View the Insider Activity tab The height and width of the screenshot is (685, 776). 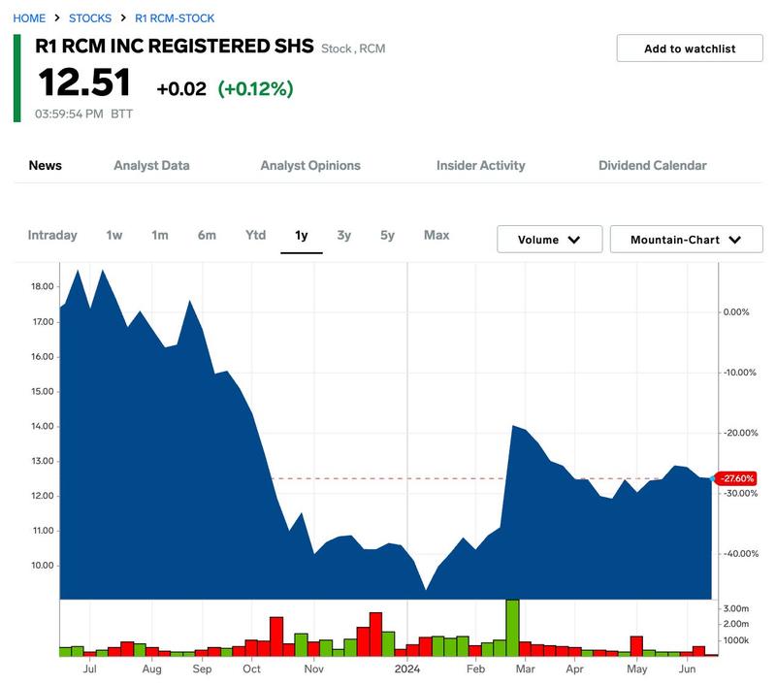(480, 165)
